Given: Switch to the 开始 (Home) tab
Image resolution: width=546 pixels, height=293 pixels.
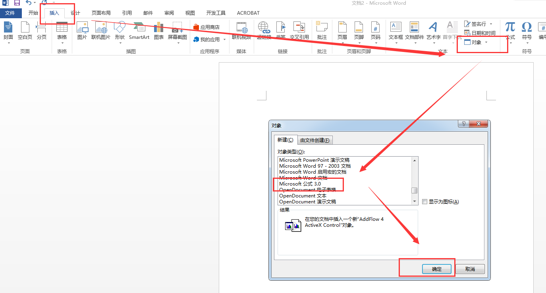Looking at the screenshot, I should pyautogui.click(x=33, y=13).
